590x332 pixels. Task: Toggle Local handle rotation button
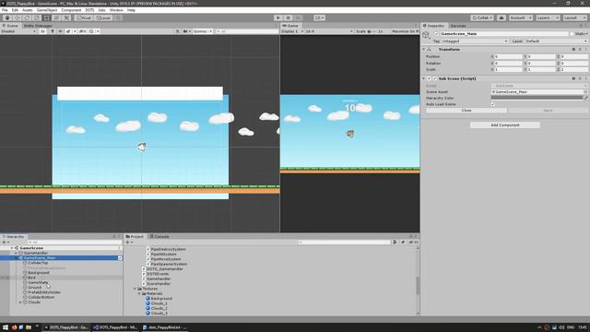click(103, 18)
